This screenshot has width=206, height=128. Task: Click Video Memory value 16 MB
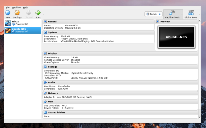tap(74, 57)
